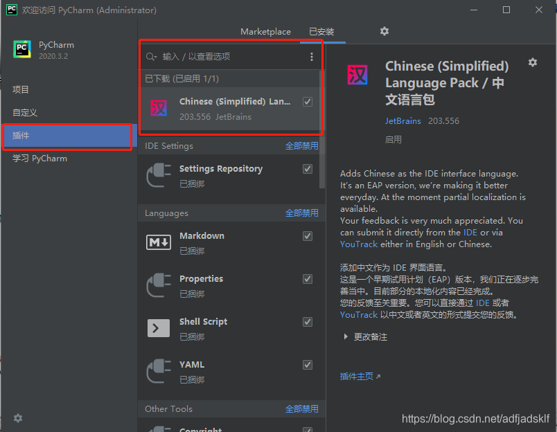Click the 启用 status text in details
The image size is (557, 432).
[x=394, y=140]
